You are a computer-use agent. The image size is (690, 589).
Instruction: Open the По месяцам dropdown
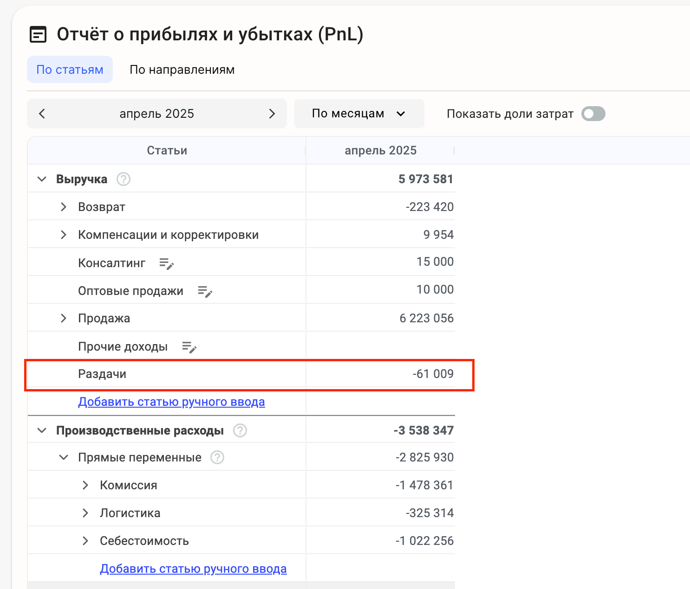coord(359,114)
